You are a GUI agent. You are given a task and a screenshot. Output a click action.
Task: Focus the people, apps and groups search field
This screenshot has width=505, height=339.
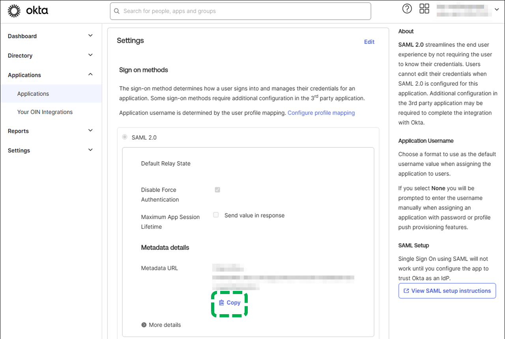(245, 11)
